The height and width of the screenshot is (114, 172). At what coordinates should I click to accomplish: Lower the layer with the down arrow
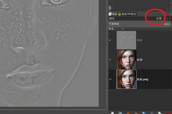pos(136,113)
